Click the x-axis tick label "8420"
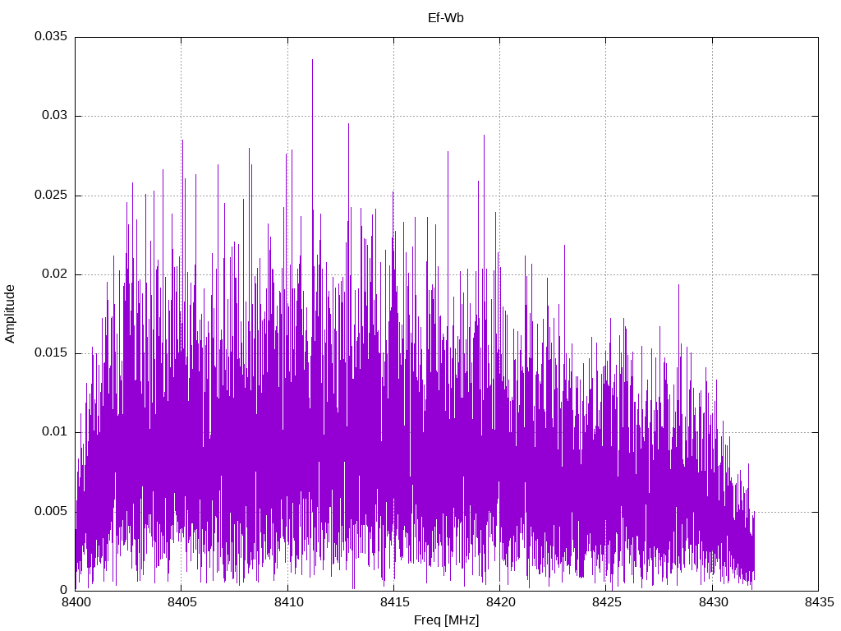This screenshot has height=631, width=841. click(500, 602)
